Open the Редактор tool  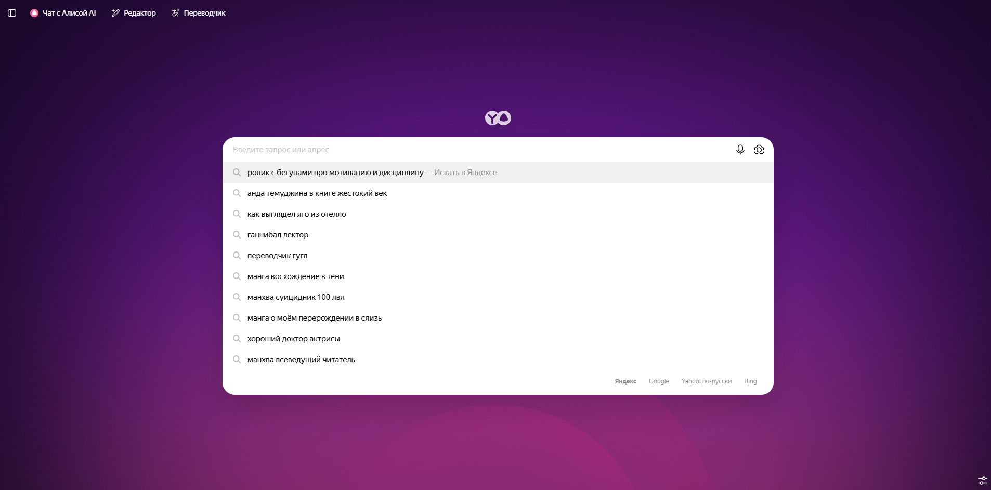coord(134,13)
